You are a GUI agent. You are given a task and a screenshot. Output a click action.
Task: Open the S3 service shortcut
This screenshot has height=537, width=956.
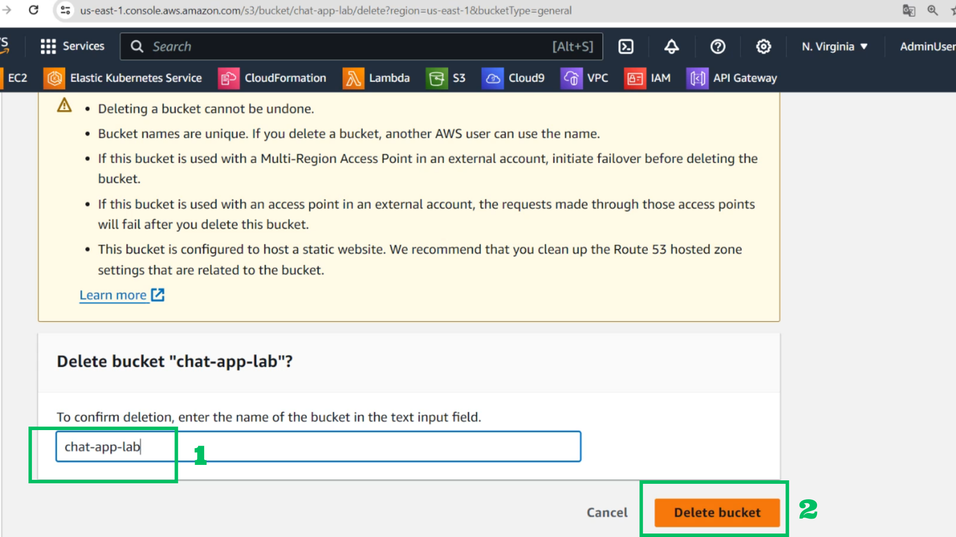coord(446,78)
